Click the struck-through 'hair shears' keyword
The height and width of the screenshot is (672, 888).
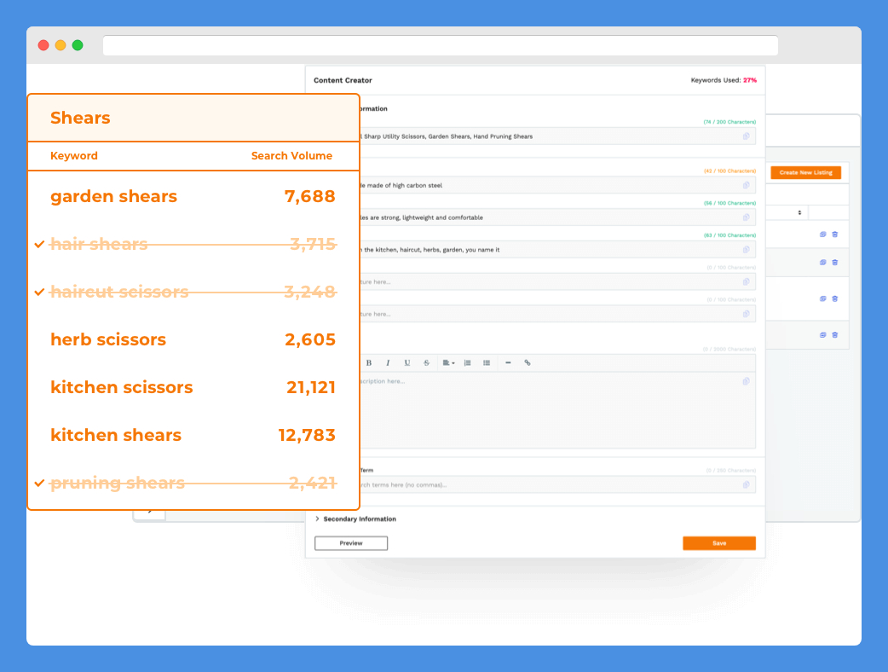coord(99,244)
